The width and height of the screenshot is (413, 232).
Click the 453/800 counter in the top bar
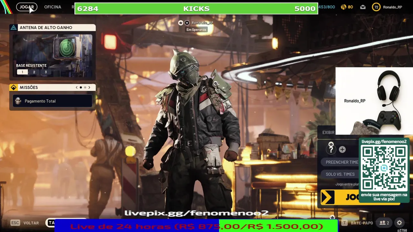[x=327, y=7]
